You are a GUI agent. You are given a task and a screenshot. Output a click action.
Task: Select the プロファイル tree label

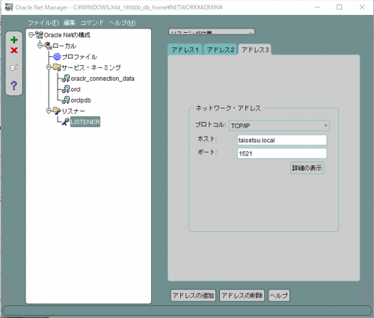pos(79,57)
